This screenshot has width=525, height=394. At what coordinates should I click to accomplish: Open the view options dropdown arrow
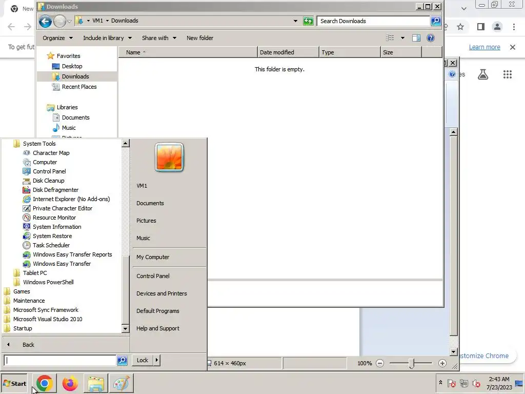(x=402, y=38)
